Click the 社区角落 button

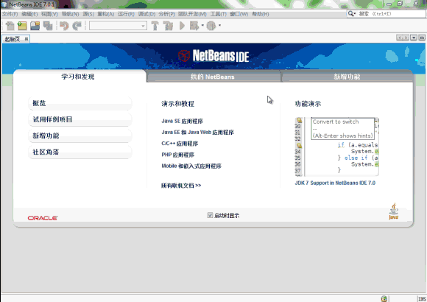(80, 152)
